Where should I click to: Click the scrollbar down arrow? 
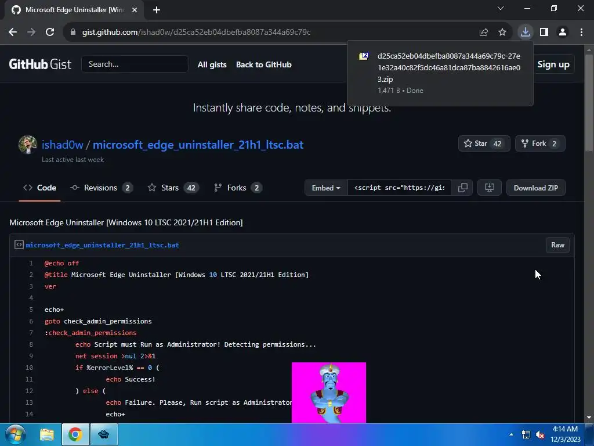(x=589, y=418)
